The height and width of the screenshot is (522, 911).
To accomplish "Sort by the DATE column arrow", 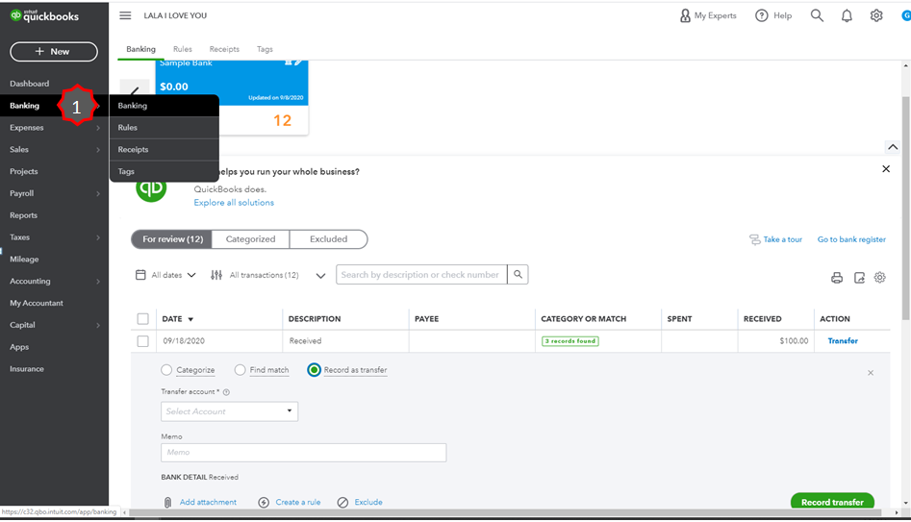I will 190,319.
